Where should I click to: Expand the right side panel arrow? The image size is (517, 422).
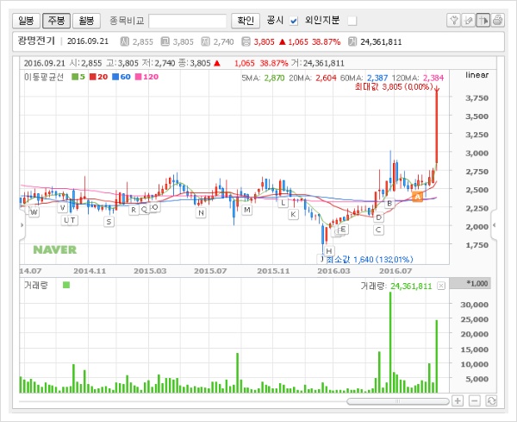(495, 224)
